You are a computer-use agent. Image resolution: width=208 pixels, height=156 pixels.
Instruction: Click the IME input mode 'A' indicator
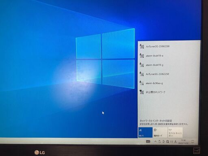point(175,142)
